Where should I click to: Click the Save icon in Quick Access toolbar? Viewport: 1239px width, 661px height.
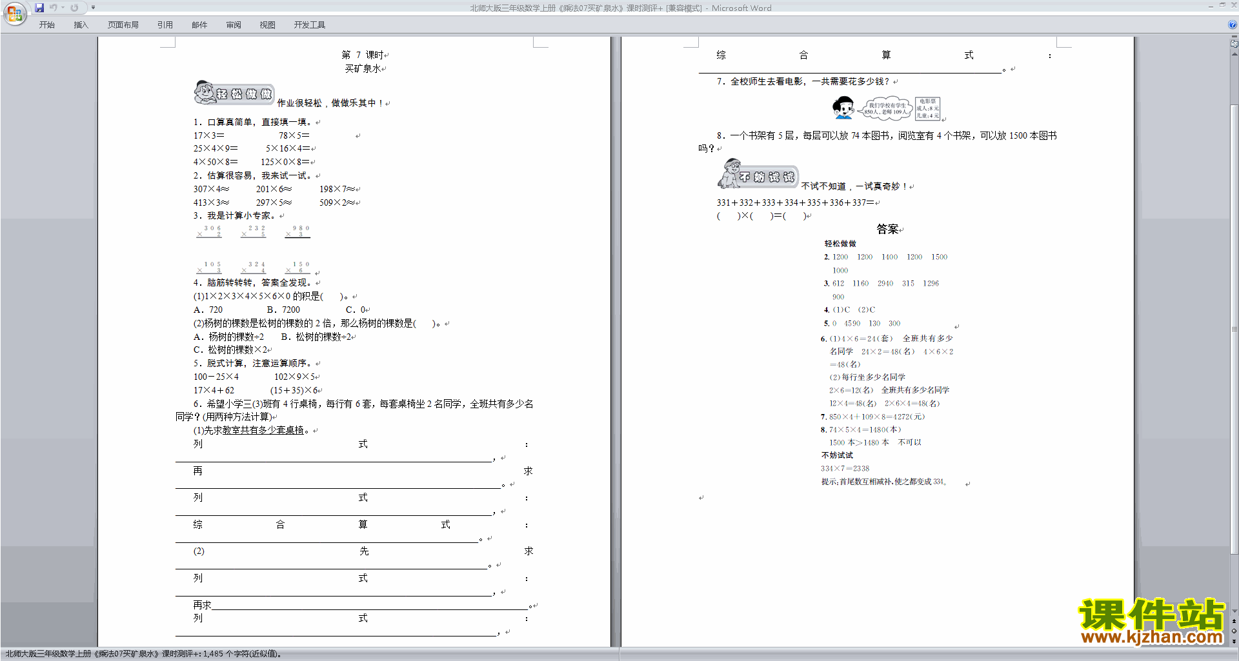click(39, 8)
